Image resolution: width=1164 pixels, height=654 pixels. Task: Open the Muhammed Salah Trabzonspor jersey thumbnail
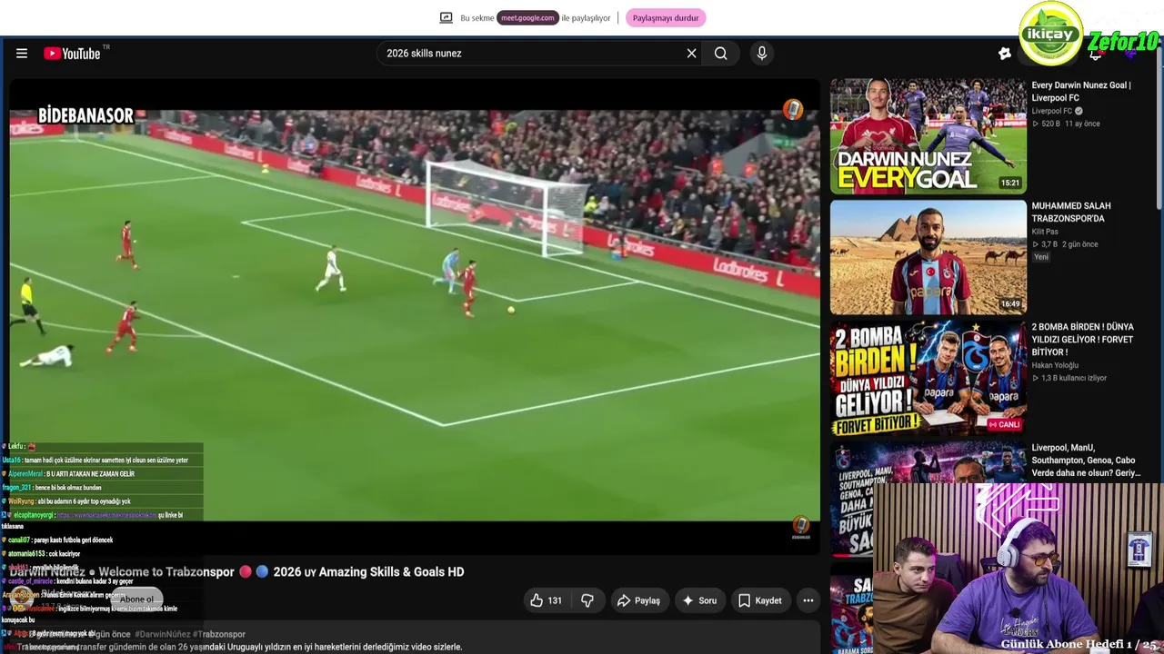tap(928, 257)
